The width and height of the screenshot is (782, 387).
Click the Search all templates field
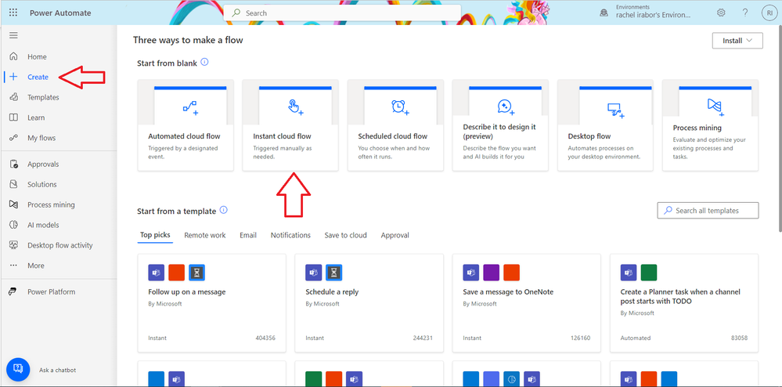[x=708, y=211]
